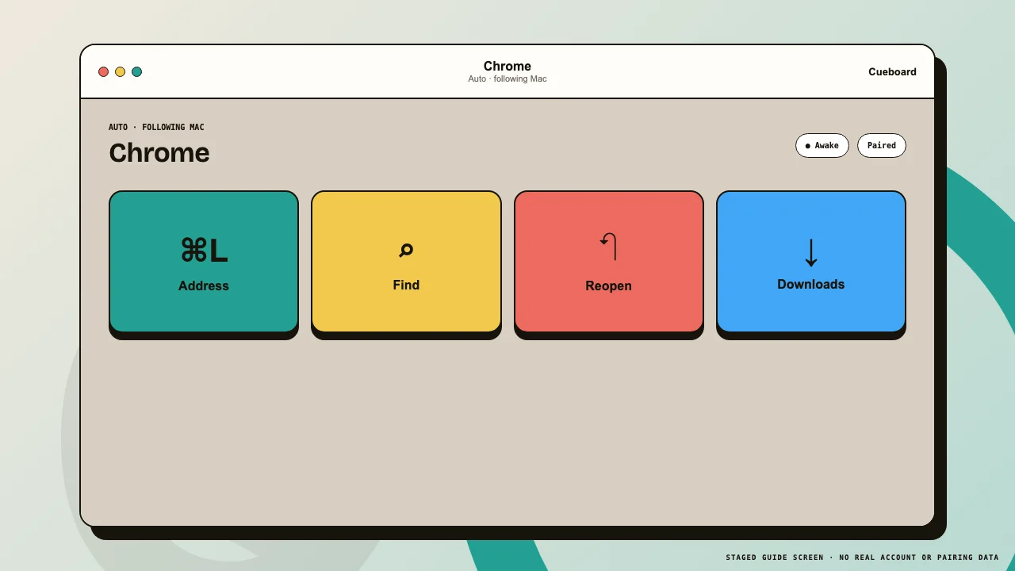The height and width of the screenshot is (571, 1015).
Task: Click the large Chrome heading
Action: point(159,152)
